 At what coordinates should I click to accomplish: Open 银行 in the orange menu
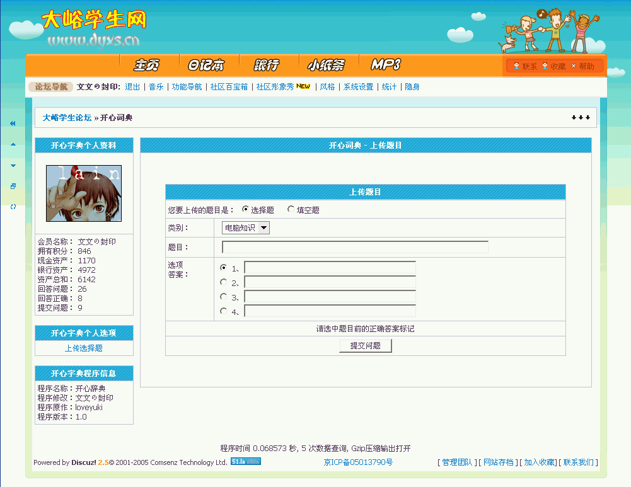[x=267, y=65]
